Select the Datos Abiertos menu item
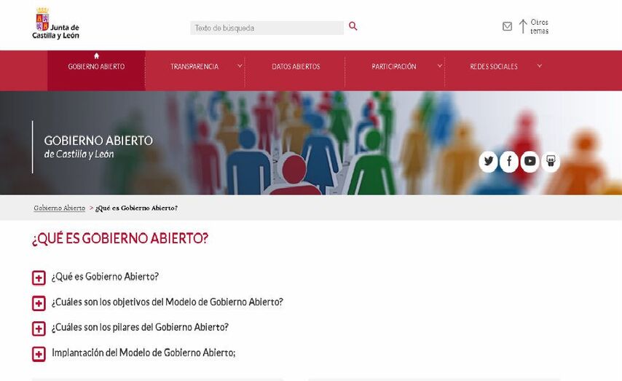 click(296, 67)
